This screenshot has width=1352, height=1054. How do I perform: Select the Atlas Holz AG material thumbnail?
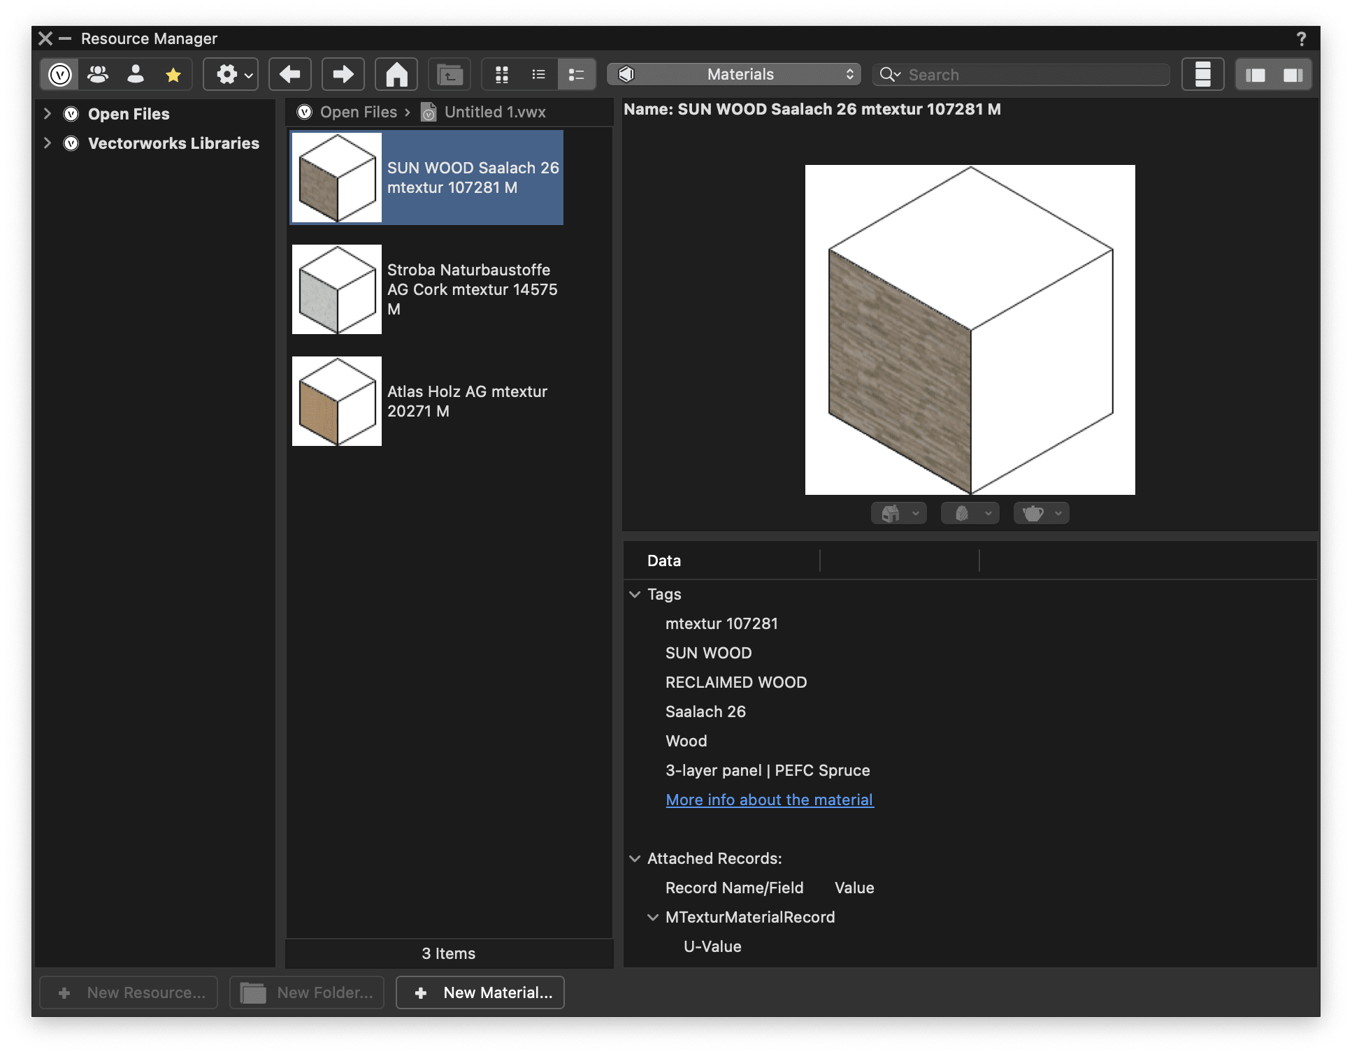click(x=336, y=400)
